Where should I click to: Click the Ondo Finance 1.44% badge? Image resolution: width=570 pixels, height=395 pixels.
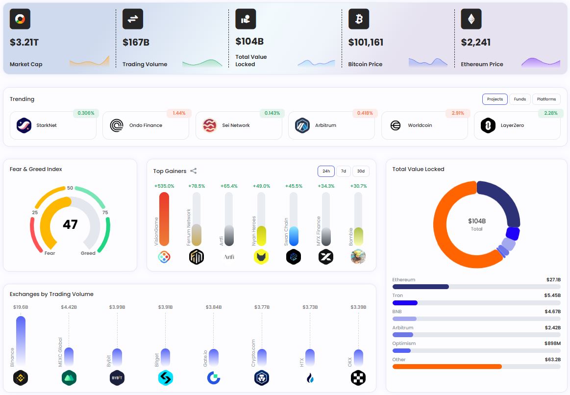coord(179,113)
